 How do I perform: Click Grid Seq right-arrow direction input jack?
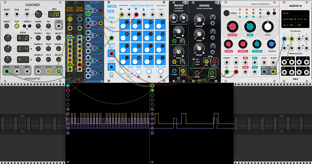click(121, 14)
